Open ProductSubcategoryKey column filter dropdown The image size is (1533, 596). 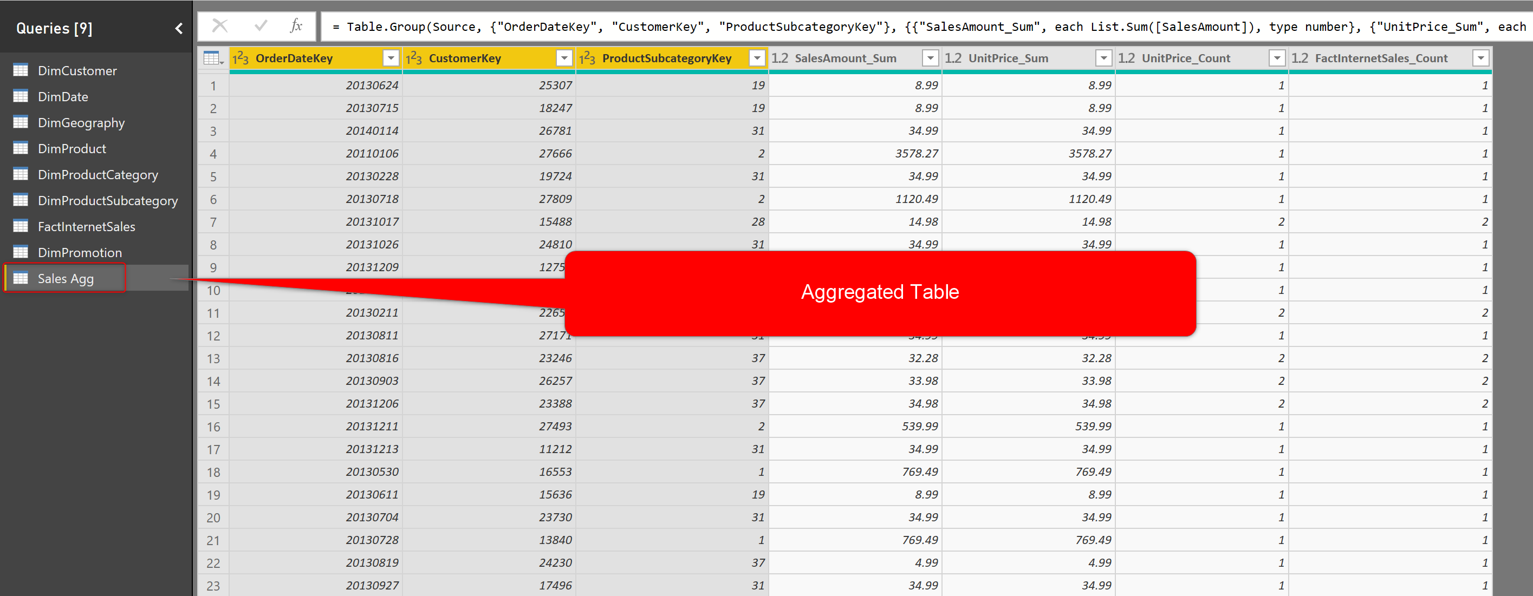coord(757,58)
